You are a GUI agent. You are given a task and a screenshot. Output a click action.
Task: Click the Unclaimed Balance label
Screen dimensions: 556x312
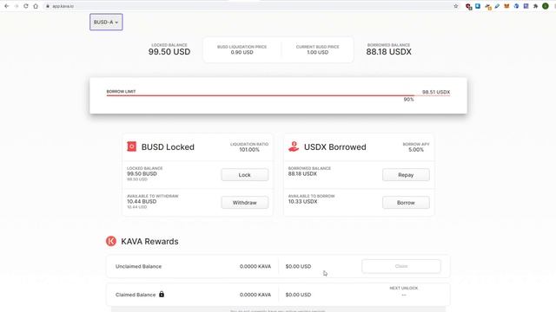point(138,266)
